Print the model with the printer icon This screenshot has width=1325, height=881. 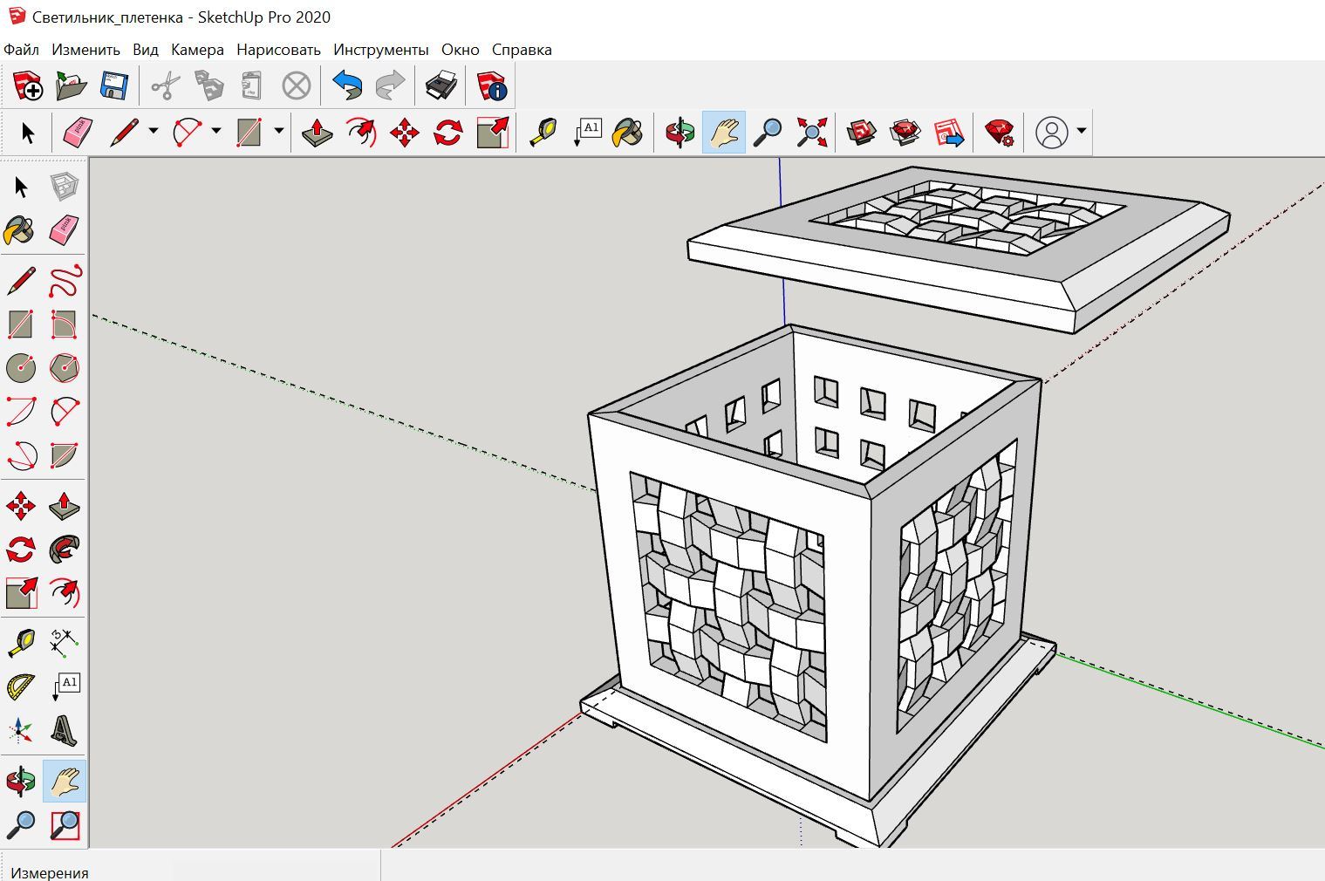(x=441, y=85)
